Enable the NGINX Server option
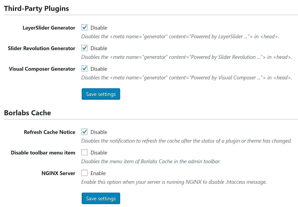 tap(84, 173)
